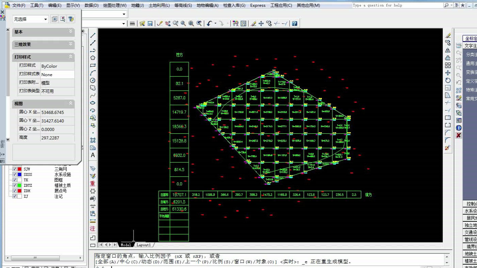This screenshot has height=268, width=477.
Task: Select the Circle draw tool
Action: [93, 80]
